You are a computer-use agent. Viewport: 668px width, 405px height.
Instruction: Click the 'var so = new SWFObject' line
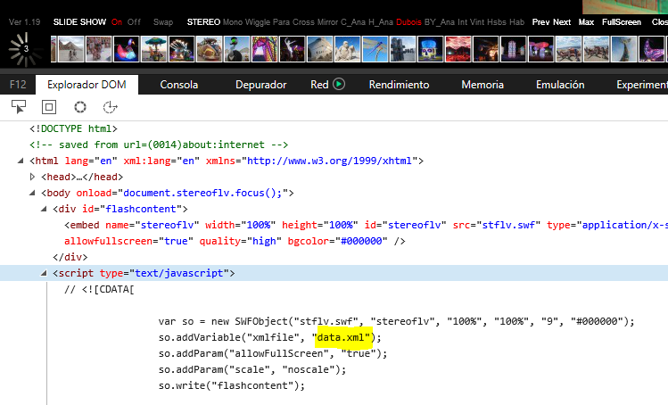coord(397,321)
